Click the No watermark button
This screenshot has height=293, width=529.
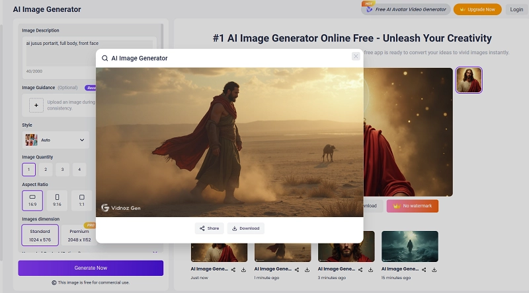pos(413,206)
